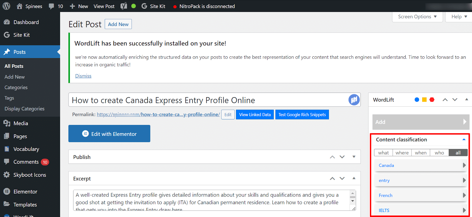This screenshot has height=217, width=472.
Task: Click the New plus icon
Action: pos(72,6)
